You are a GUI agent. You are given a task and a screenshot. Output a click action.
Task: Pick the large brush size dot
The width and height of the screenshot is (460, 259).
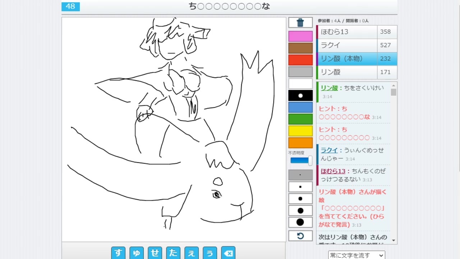pyautogui.click(x=300, y=210)
